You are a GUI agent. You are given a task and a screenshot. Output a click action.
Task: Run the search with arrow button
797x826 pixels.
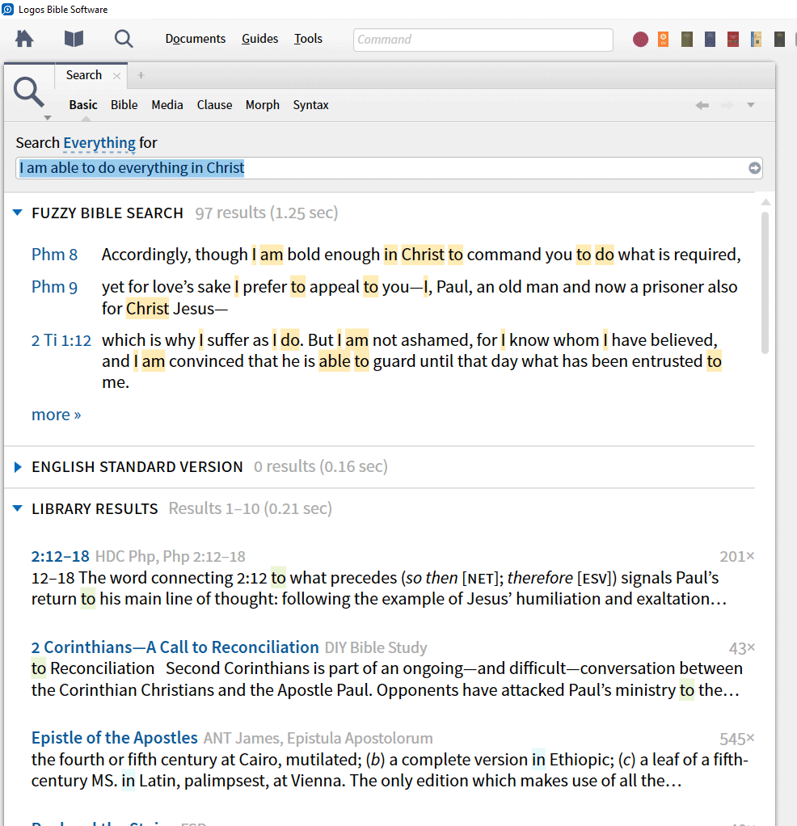coord(754,168)
